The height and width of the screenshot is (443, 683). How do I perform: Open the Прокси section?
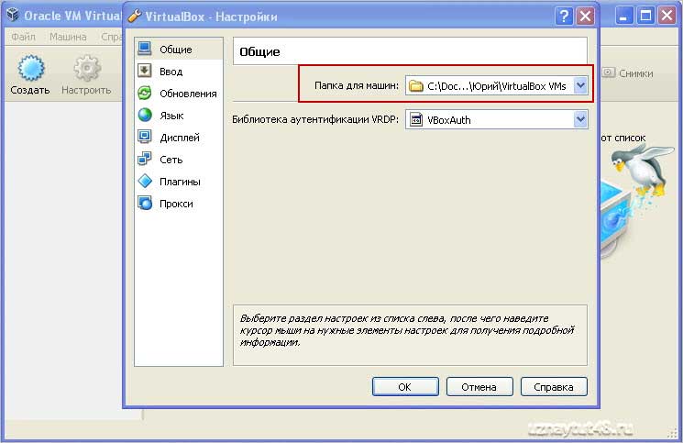pyautogui.click(x=179, y=204)
